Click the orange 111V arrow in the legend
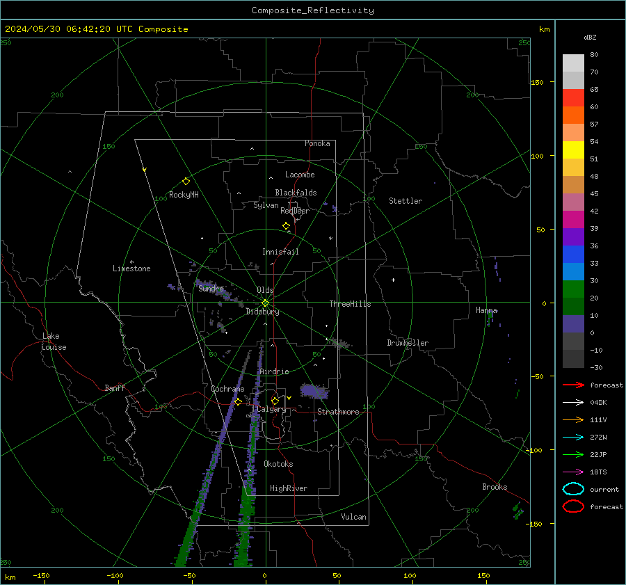Screen dimensions: 626x585 click(x=573, y=419)
